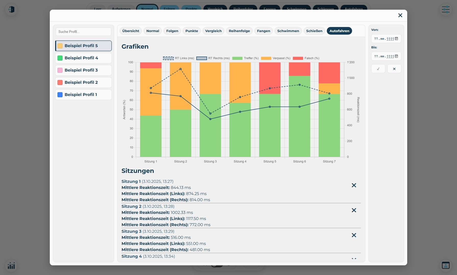Toggle RT Links (ms) legend entry
This screenshot has width=457, height=275.
tap(178, 58)
